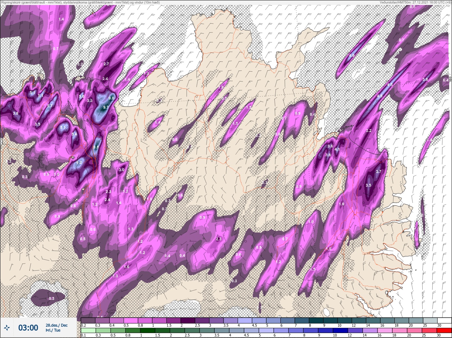452x338 pixels.
Task: Click the 3.0 precipitation value on the map
Action: (x=121, y=170)
